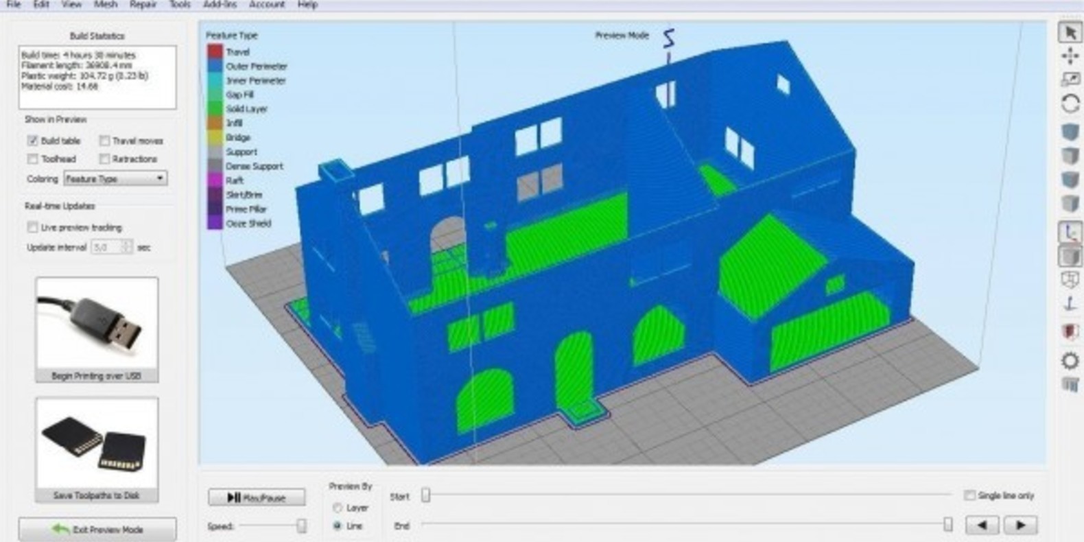Click the rotate view circular arrows icon
1084x542 pixels.
(1070, 104)
